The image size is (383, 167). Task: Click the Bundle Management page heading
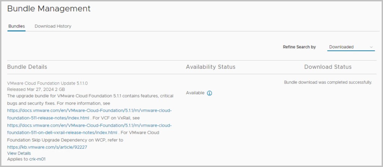pos(49,8)
